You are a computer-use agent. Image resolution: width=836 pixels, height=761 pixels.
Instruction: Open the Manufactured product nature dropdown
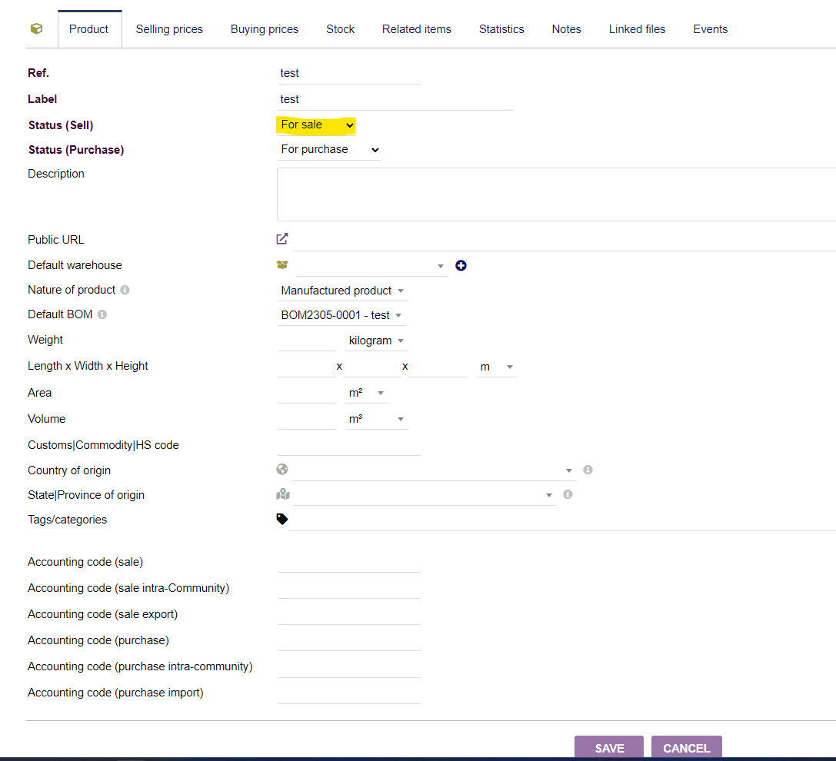342,291
